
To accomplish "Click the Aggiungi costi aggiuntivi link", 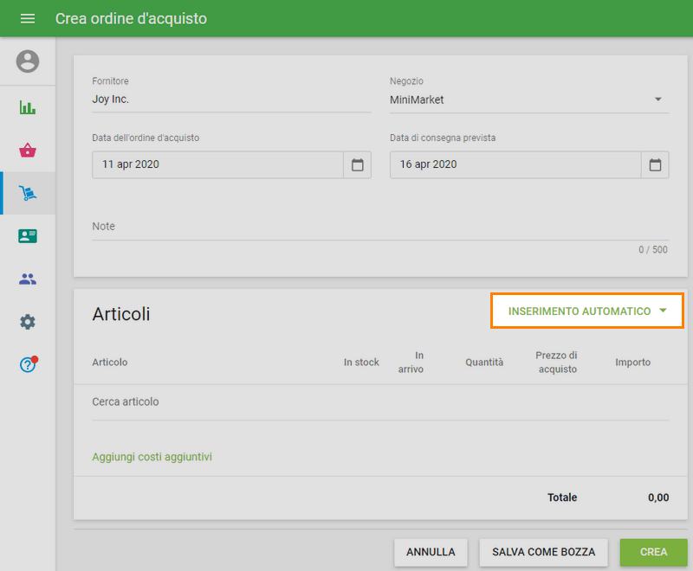I will click(152, 457).
